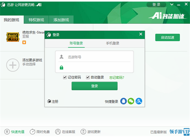
Task: Toggle the 自动登录 checkbox
Action: [88, 77]
